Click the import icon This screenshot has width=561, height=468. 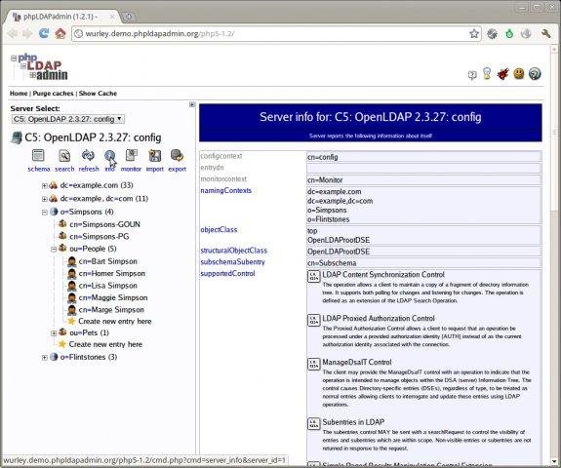tap(154, 156)
